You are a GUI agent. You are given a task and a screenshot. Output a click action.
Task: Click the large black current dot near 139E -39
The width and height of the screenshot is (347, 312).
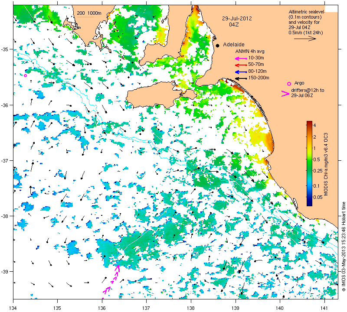pyautogui.click(x=239, y=271)
